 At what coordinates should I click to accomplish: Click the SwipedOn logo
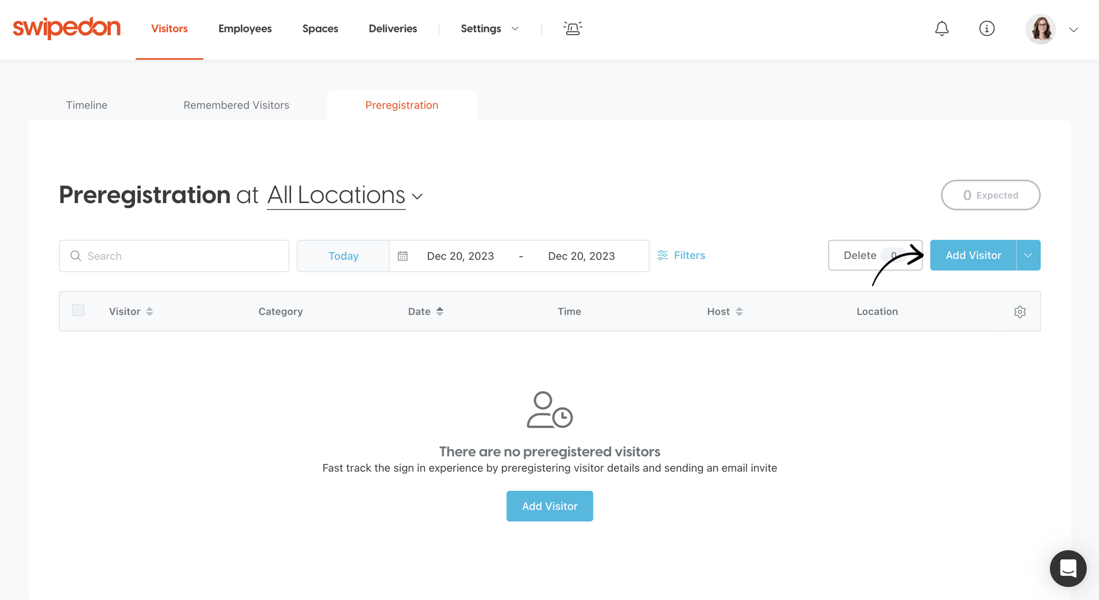(66, 28)
